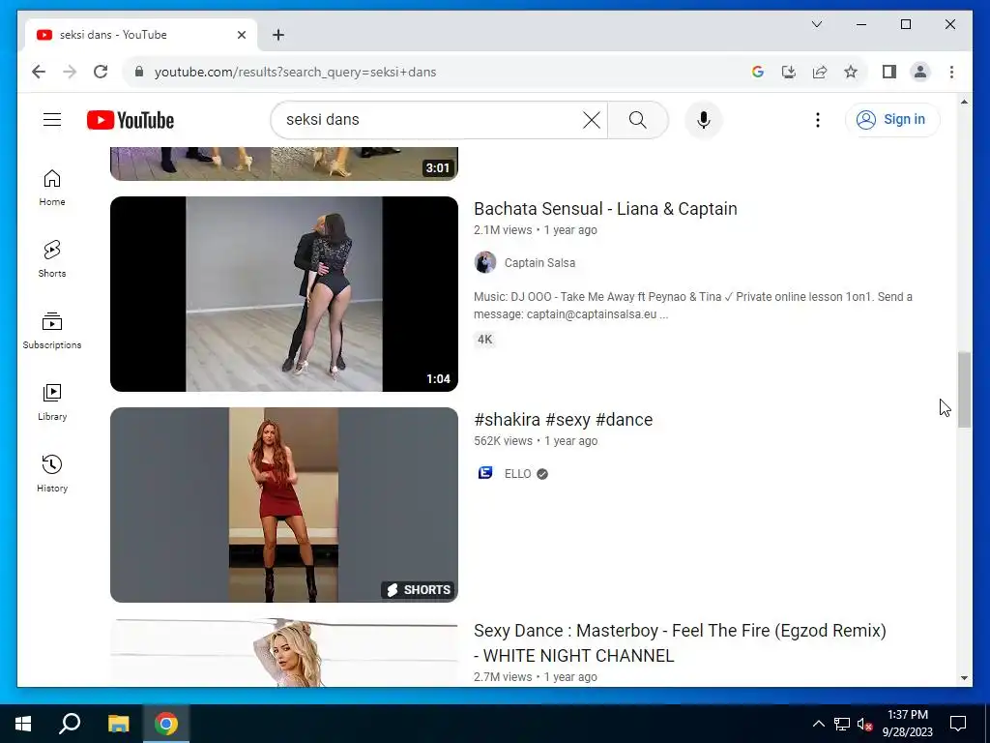Open Library in the sidebar
Screen dimensions: 990x743
(x=52, y=401)
